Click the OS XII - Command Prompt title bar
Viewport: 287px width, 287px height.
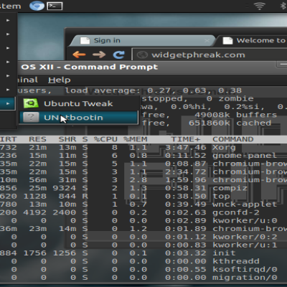point(152,67)
